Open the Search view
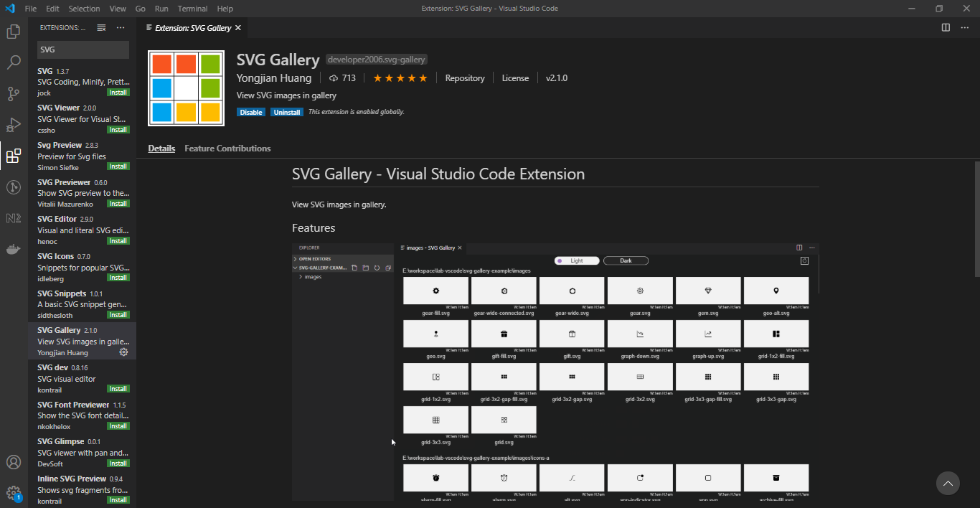Screen dimensions: 980x508 (14, 62)
